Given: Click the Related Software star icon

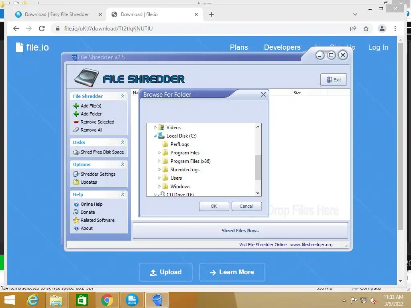Looking at the screenshot, I should pyautogui.click(x=76, y=220).
